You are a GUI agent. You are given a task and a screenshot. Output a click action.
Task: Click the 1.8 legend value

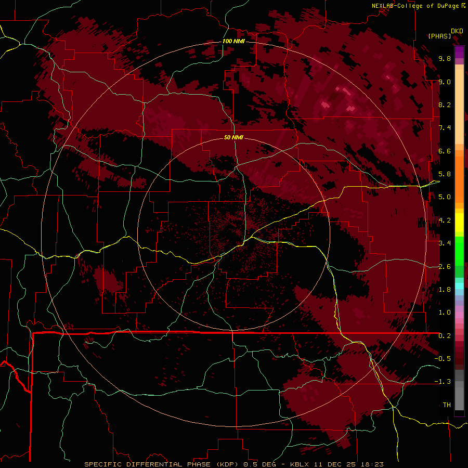tap(445, 290)
